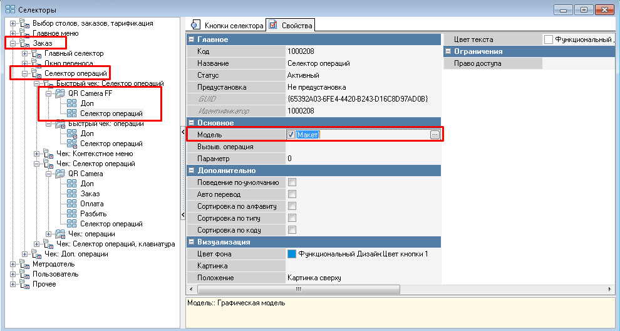This screenshot has height=331, width=620.
Task: Click the blue Цвет фона color swatch
Action: click(x=291, y=254)
